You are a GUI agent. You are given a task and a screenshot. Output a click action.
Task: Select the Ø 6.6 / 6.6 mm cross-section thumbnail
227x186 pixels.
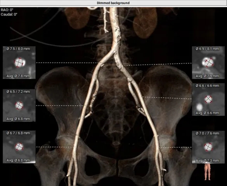click(x=208, y=100)
